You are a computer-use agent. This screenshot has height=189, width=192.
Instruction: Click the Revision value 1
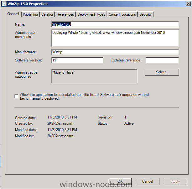pos(125,117)
